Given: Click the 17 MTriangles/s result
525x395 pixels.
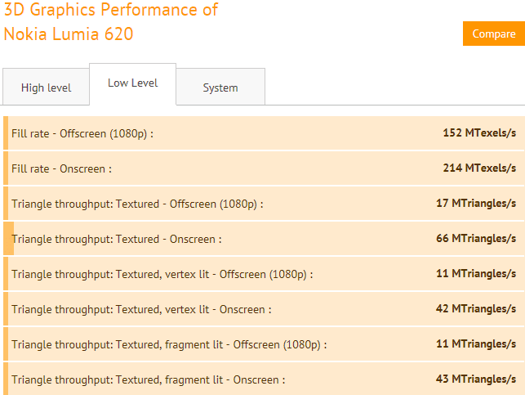Looking at the screenshot, I should tap(476, 203).
